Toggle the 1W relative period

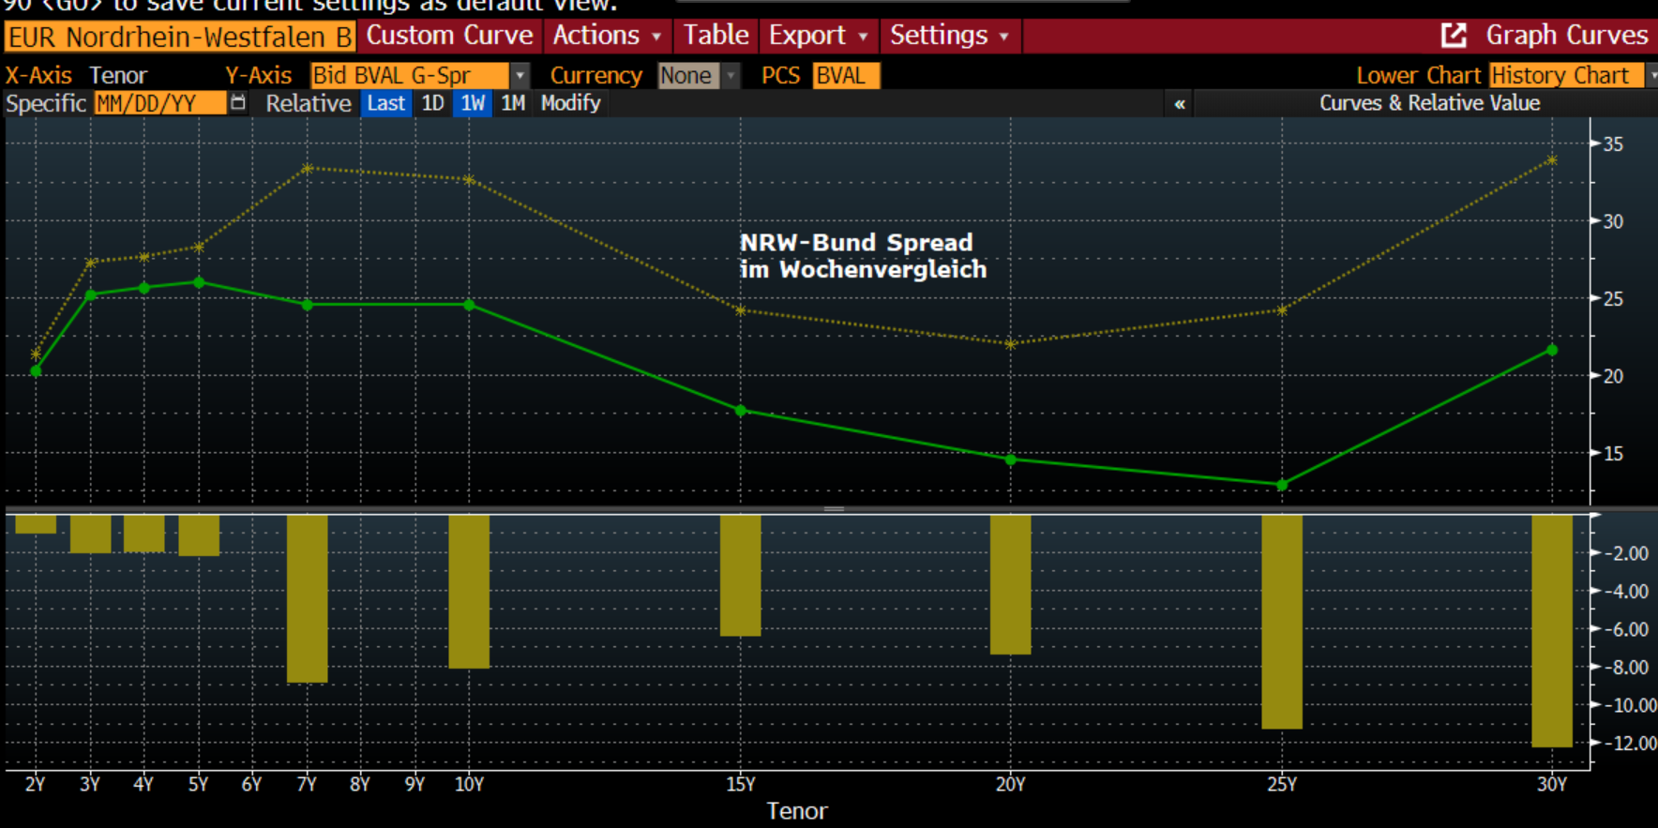pyautogui.click(x=473, y=103)
